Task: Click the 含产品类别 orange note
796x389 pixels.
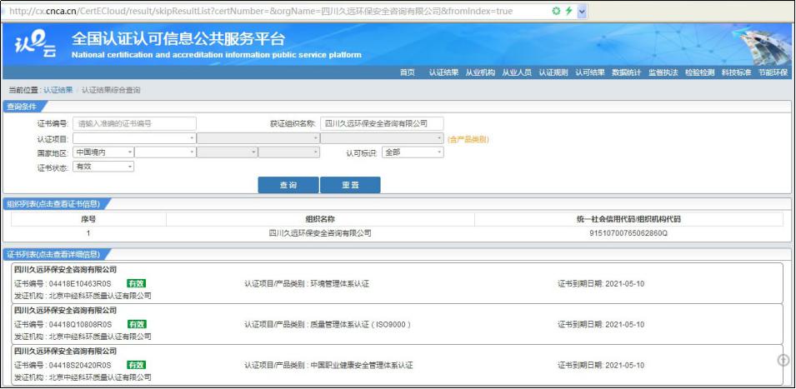Action: (468, 138)
